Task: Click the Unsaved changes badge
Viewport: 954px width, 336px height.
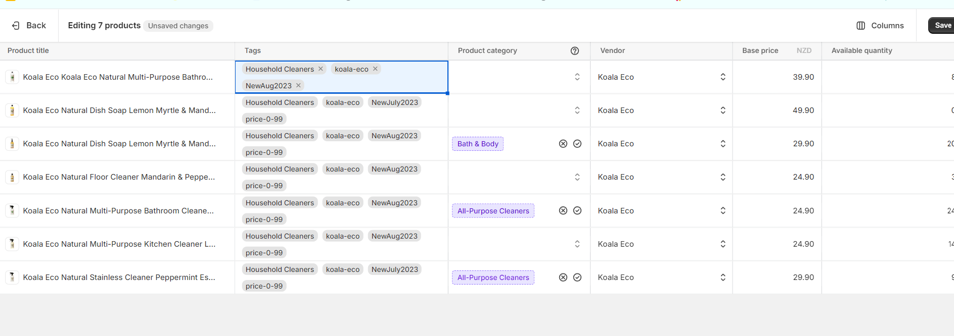Action: click(178, 26)
